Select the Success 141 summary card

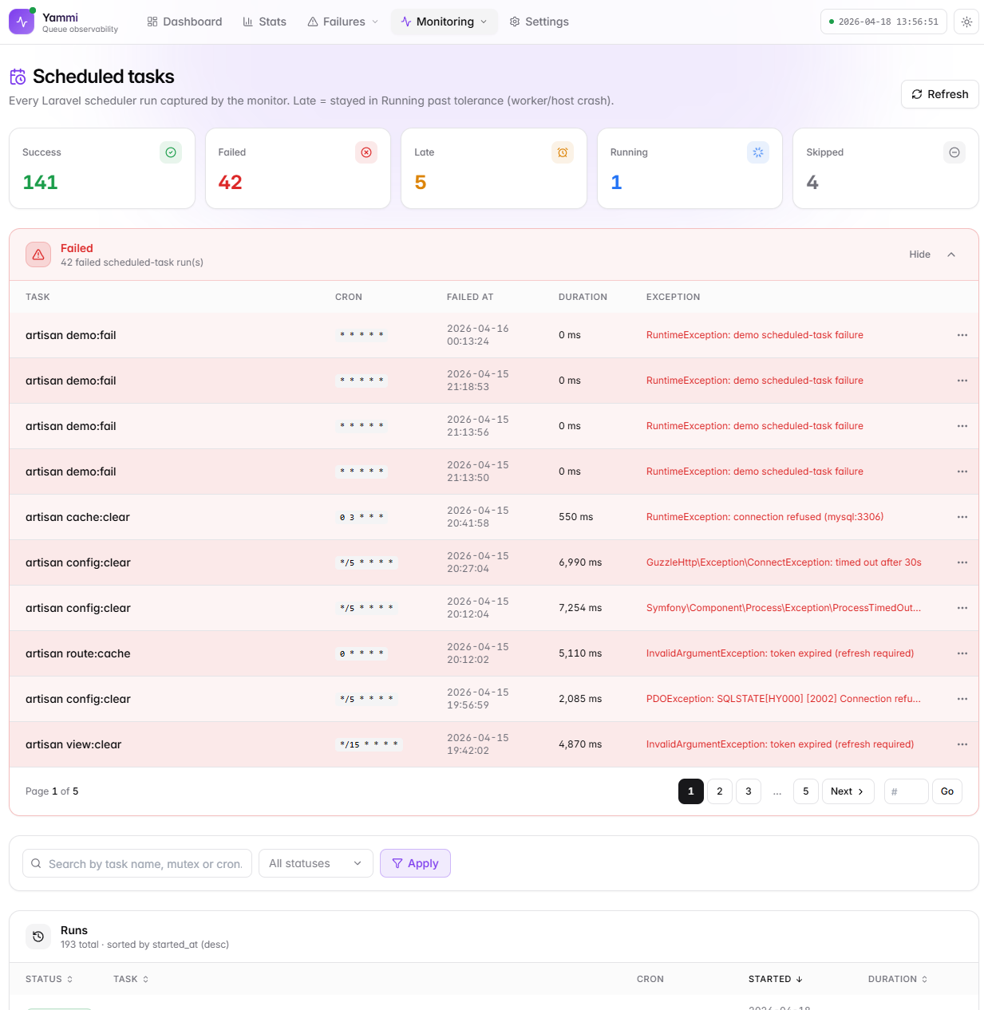click(x=102, y=168)
